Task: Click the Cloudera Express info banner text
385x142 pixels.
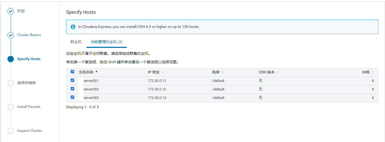Action: click(x=139, y=27)
